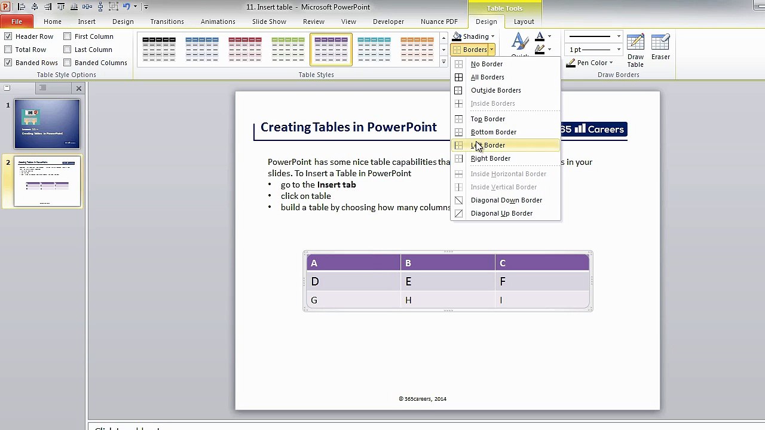Choose Diagonal Down Border entry
765x430 pixels.
coord(506,200)
